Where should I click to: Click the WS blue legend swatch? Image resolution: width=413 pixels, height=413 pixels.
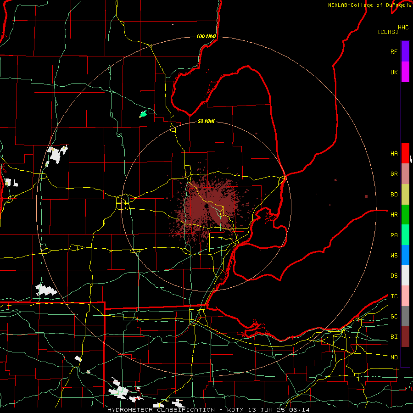coord(405,255)
